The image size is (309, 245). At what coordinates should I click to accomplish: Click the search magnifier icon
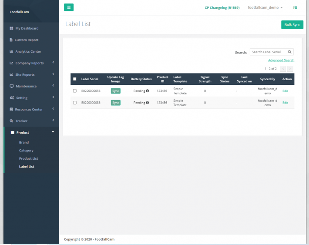click(x=290, y=52)
